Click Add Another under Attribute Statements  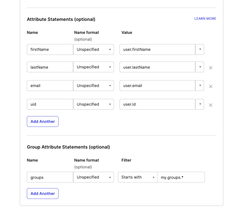(x=42, y=121)
